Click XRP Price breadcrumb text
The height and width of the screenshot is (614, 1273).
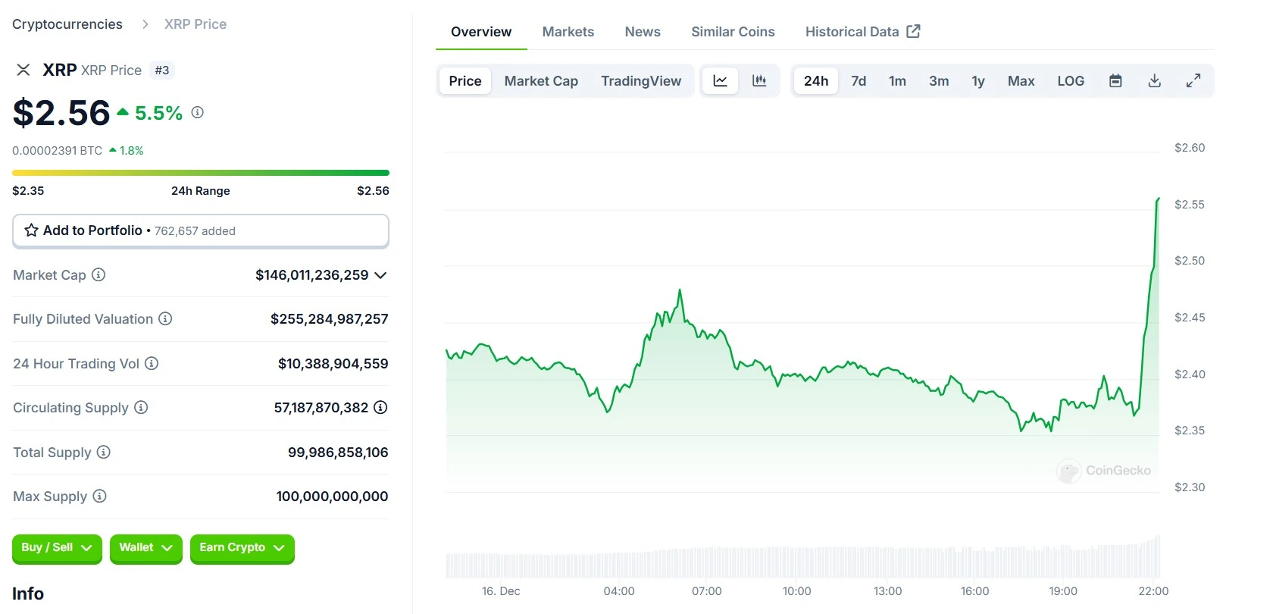click(195, 24)
